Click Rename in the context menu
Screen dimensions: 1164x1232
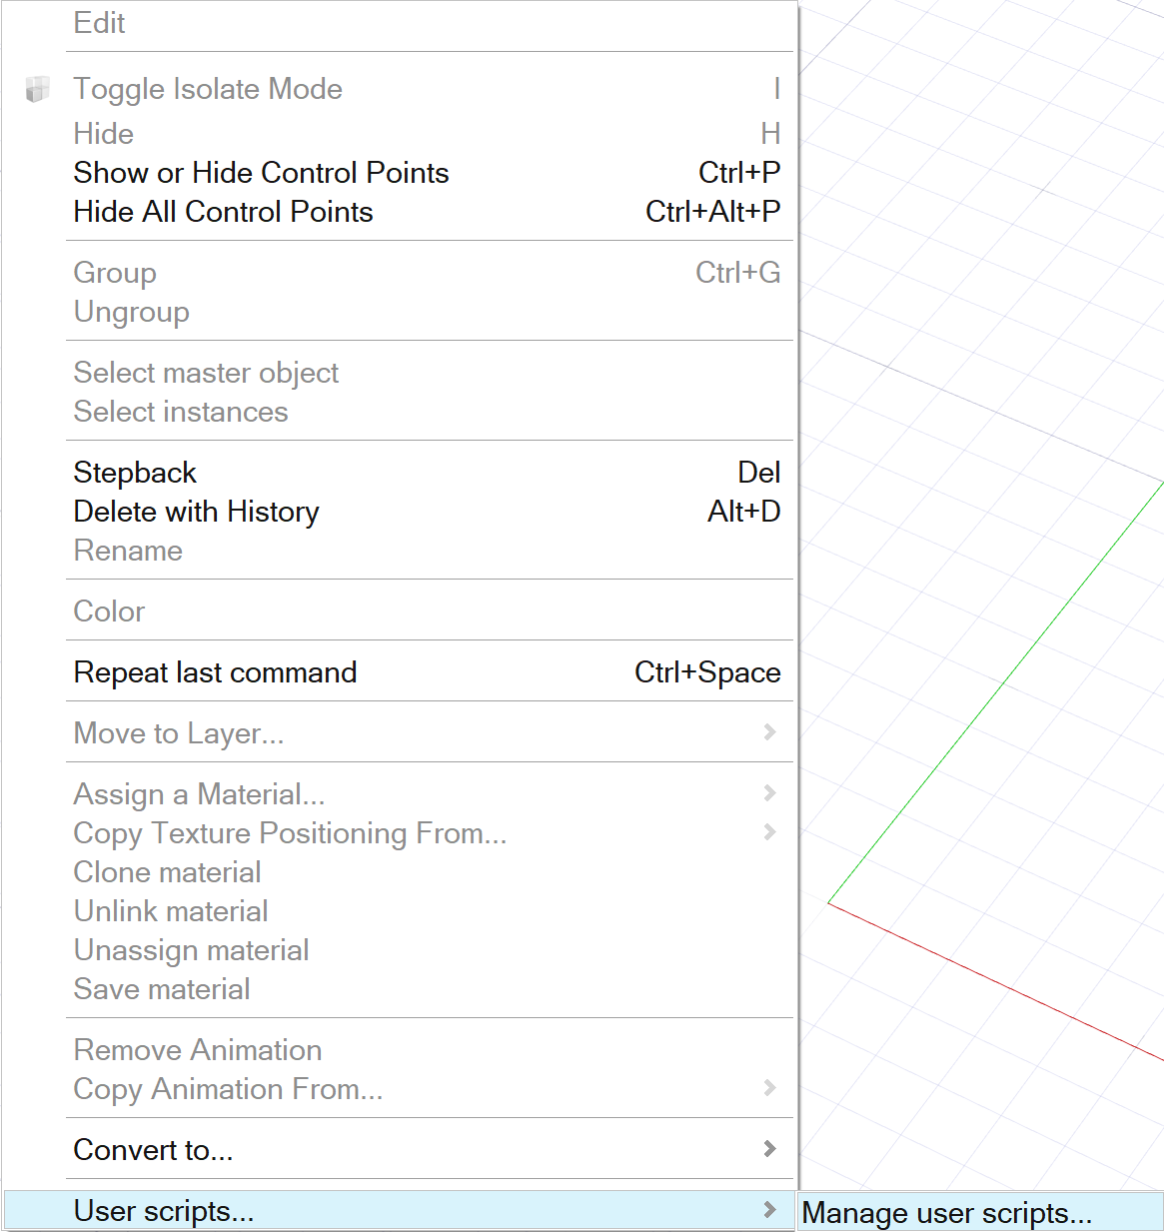(128, 551)
